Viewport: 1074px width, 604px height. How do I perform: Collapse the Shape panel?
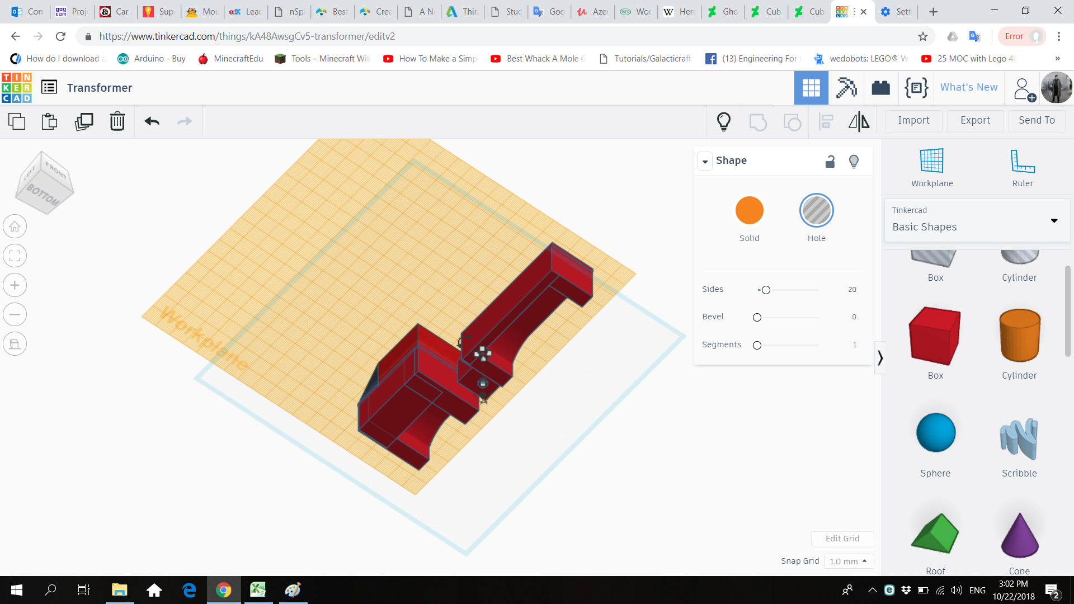(x=705, y=161)
